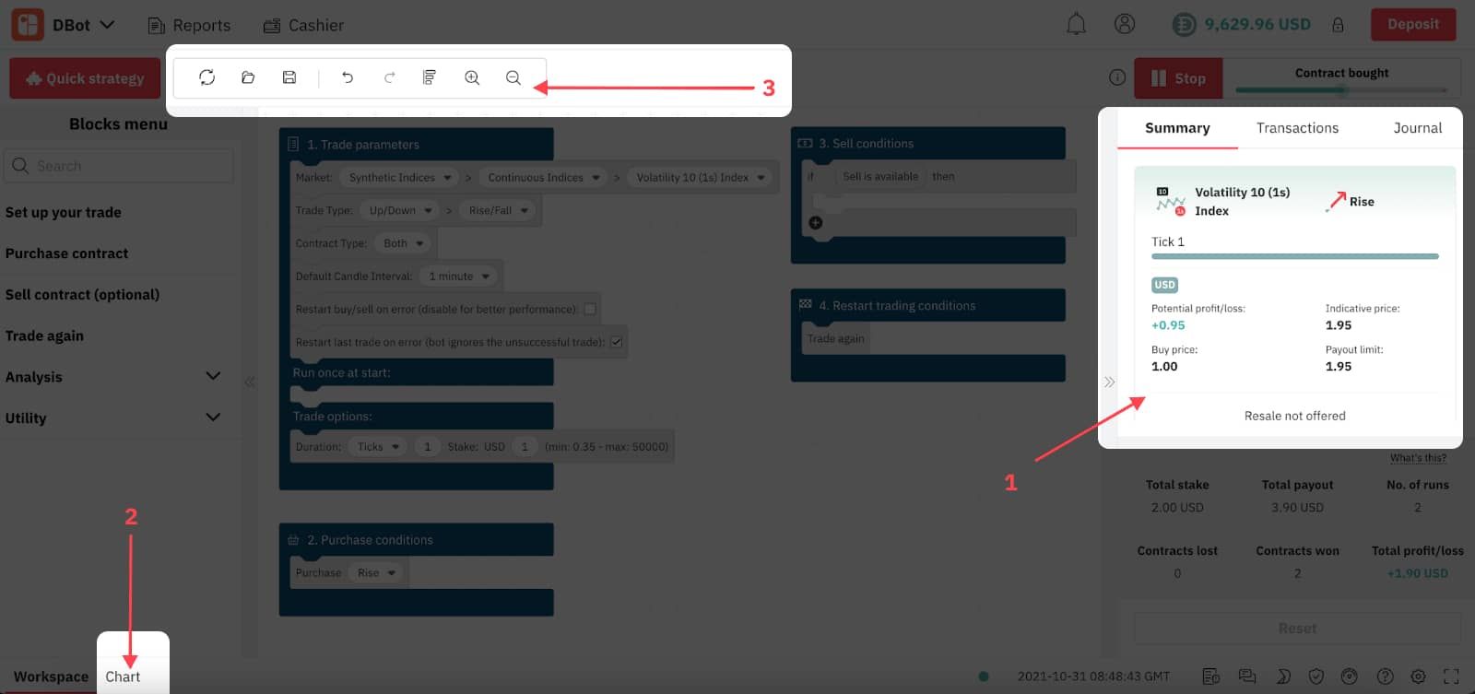This screenshot has width=1475, height=694.
Task: Select Sell contract (optional) category
Action: pyautogui.click(x=82, y=295)
